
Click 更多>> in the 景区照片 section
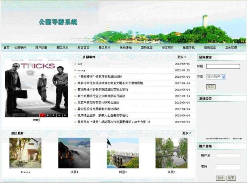(x=187, y=133)
